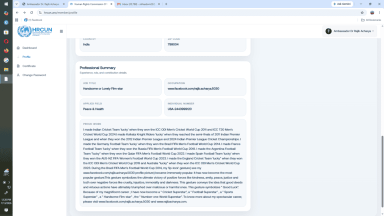This screenshot has height=216, width=384.
Task: Open the apps grid icon in bookmarks bar
Action: coord(16,20)
